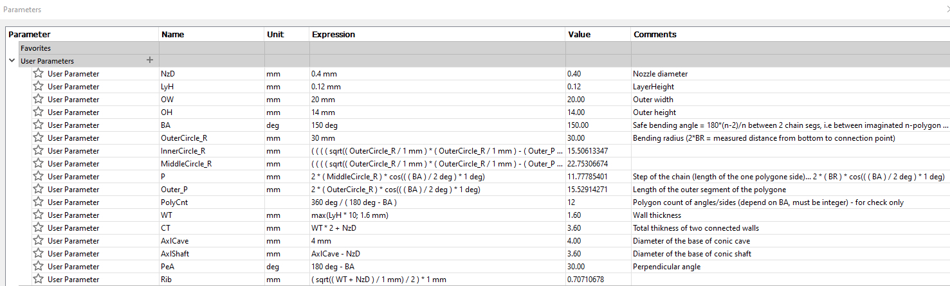The height and width of the screenshot is (286, 950).
Task: Select the unit cell for PeA parameter
Action: [x=273, y=267]
